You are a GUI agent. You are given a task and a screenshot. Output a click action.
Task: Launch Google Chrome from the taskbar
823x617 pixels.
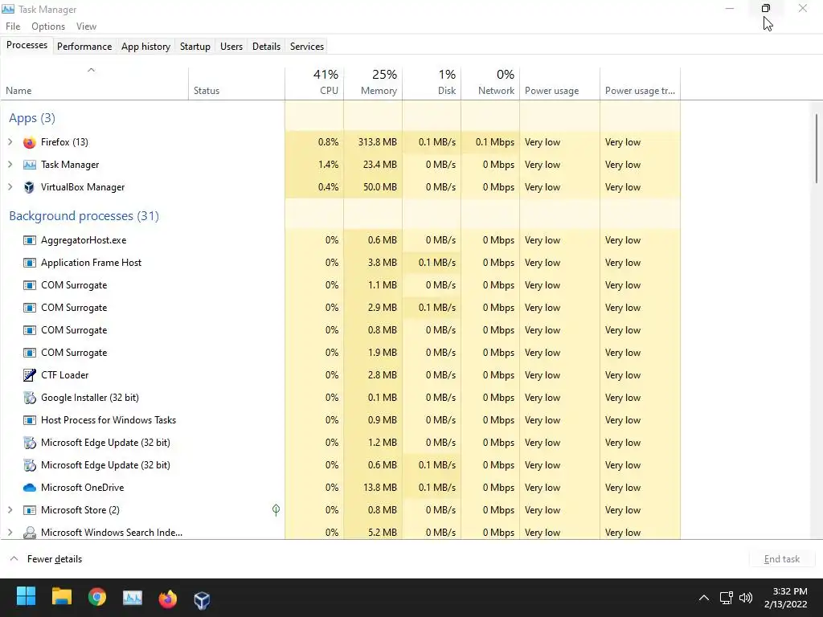click(x=97, y=597)
